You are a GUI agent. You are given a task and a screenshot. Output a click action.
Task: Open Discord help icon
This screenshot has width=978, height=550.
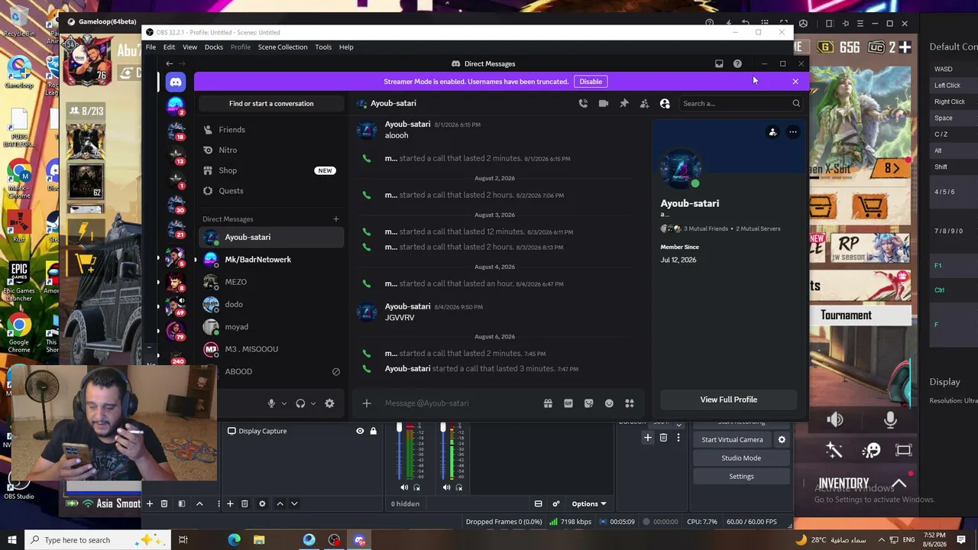click(x=737, y=63)
